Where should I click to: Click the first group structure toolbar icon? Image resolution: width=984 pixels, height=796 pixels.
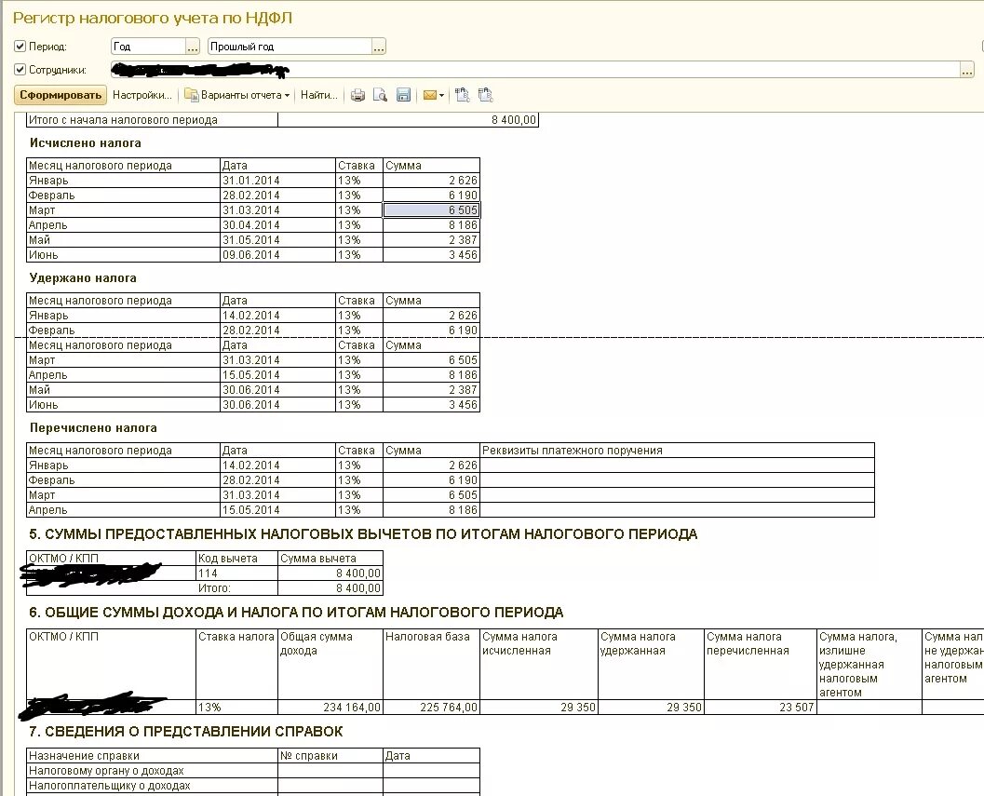click(463, 95)
